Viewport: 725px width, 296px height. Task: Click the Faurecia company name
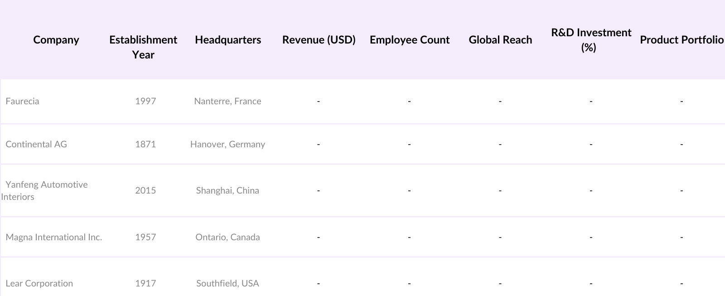(x=23, y=101)
